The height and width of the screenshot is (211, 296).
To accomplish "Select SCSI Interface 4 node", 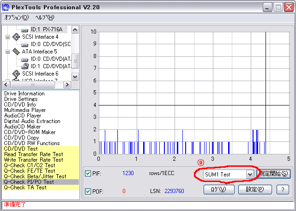I will (x=40, y=37).
